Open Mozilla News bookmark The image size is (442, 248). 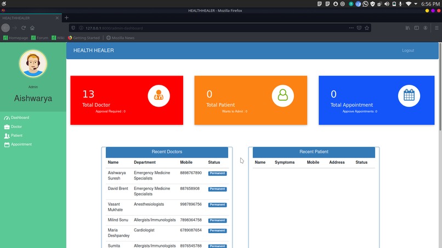click(120, 38)
